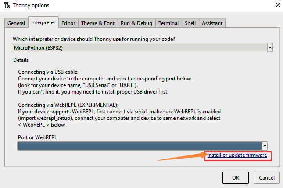
Task: Switch to the Terminal tab
Action: pyautogui.click(x=168, y=23)
